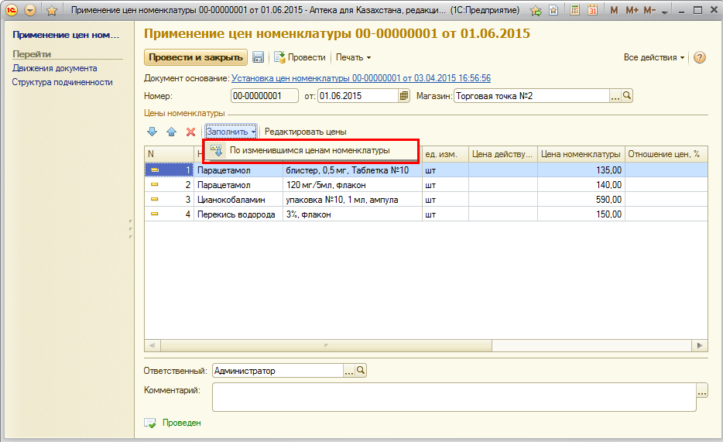Move row up with blue arrow
723x442 pixels.
(171, 132)
